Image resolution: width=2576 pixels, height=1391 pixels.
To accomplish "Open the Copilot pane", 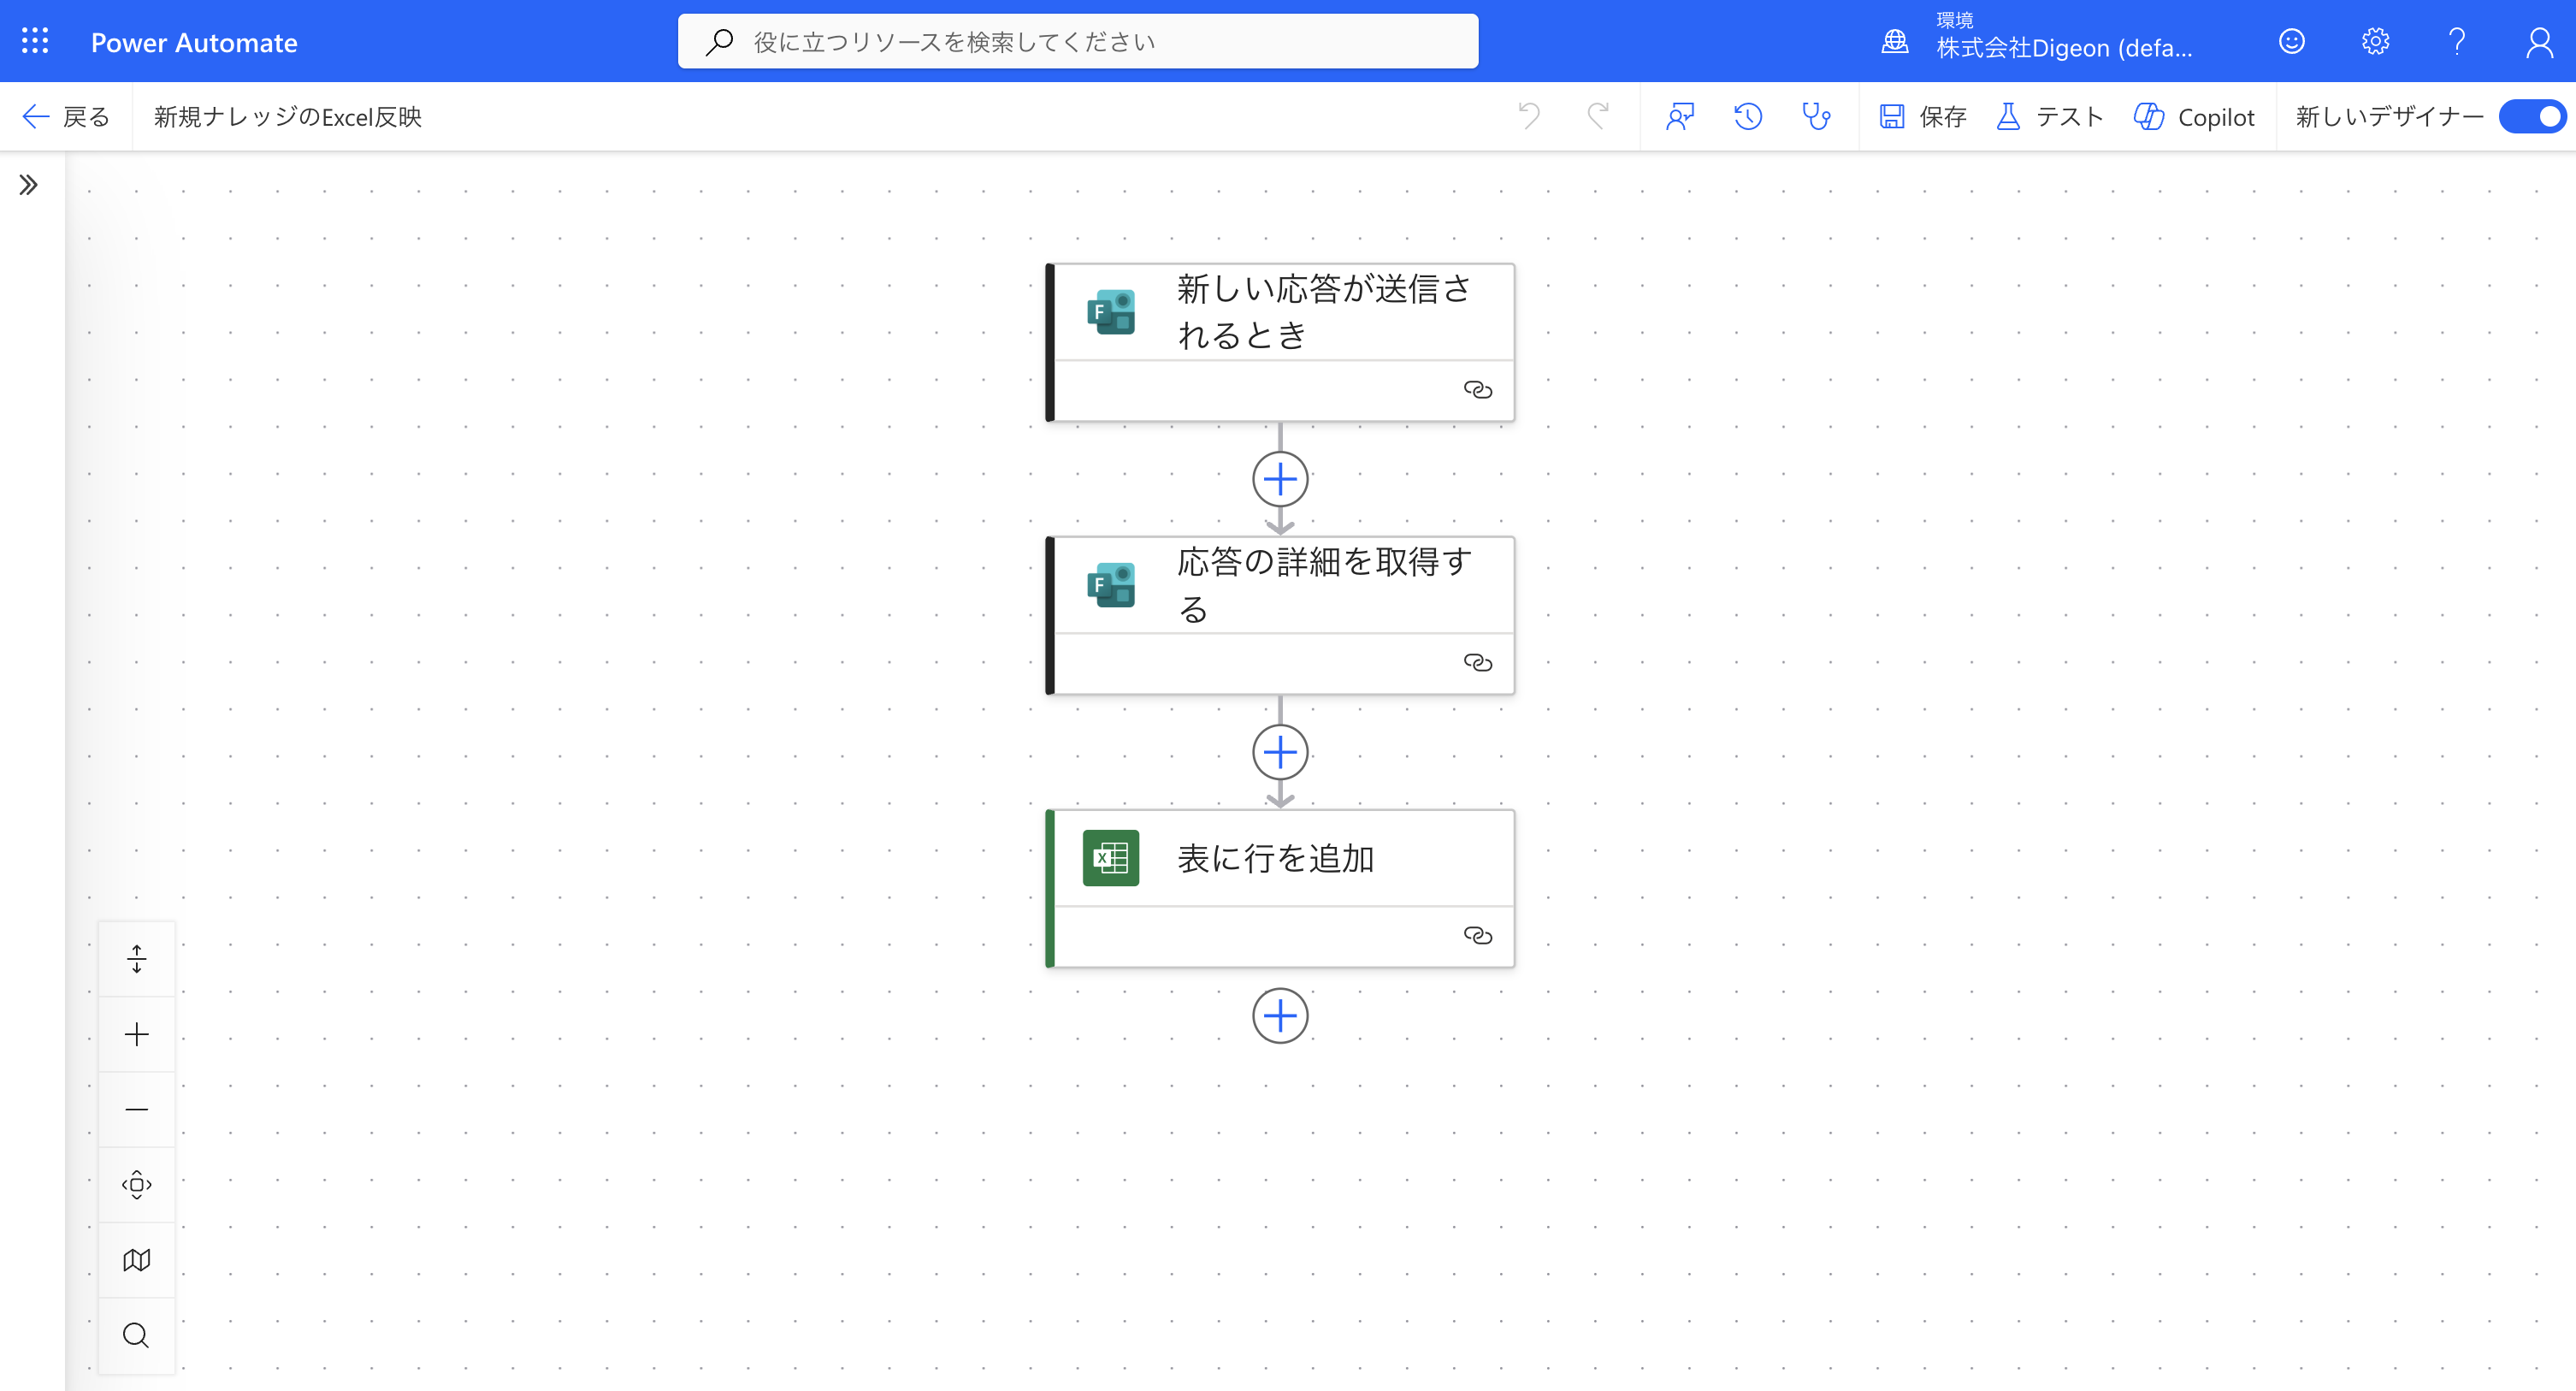I will tap(2194, 117).
